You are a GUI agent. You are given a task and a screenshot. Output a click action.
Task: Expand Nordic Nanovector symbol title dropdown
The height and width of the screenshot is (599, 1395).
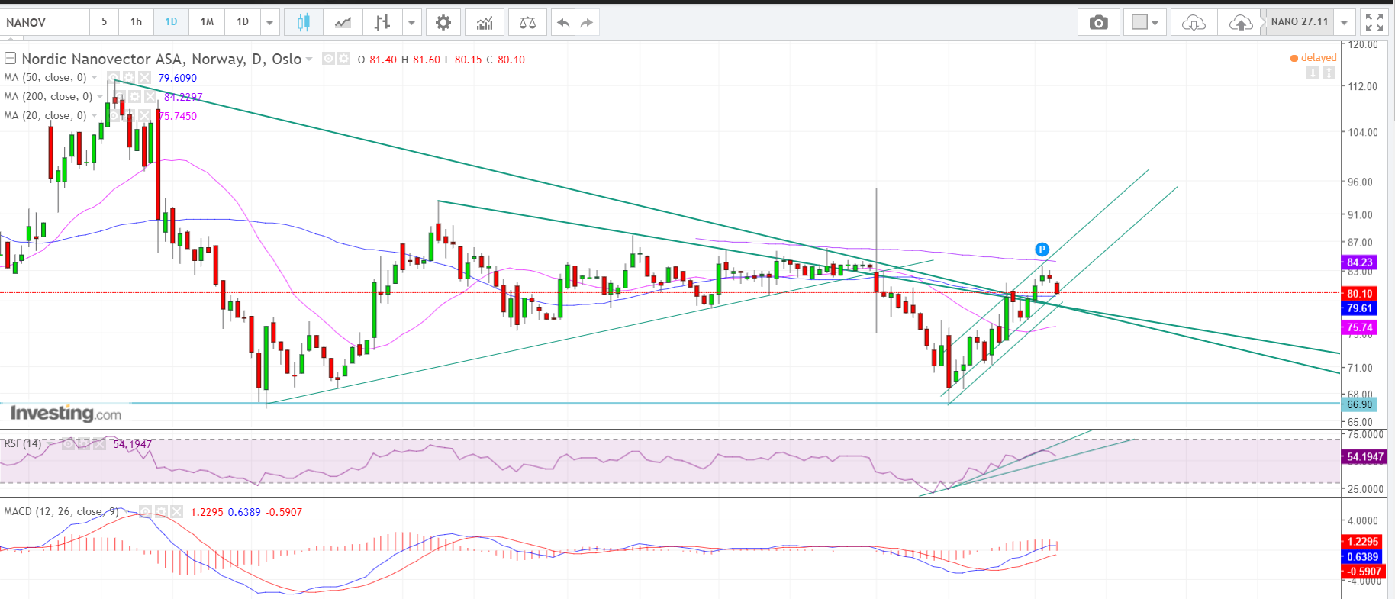(x=309, y=59)
